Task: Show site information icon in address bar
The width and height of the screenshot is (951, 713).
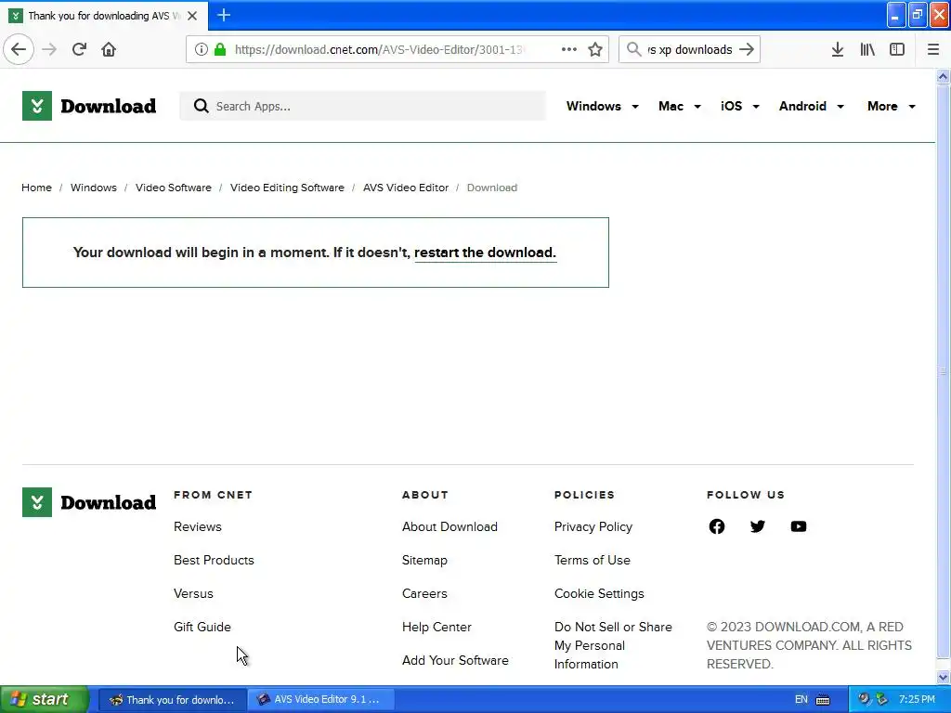Action: point(202,49)
